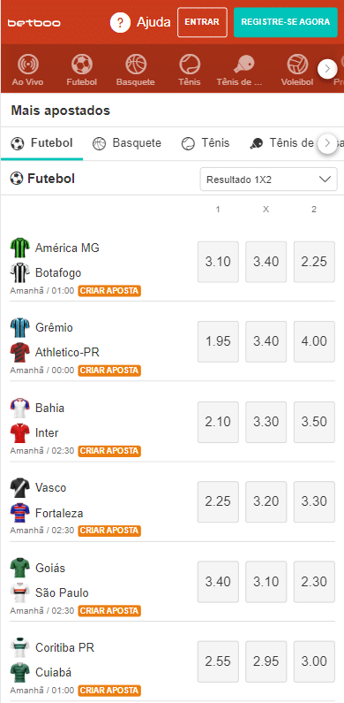The height and width of the screenshot is (703, 344).
Task: Select the Futebol soccer ball icon in top navigation
Action: tap(81, 65)
